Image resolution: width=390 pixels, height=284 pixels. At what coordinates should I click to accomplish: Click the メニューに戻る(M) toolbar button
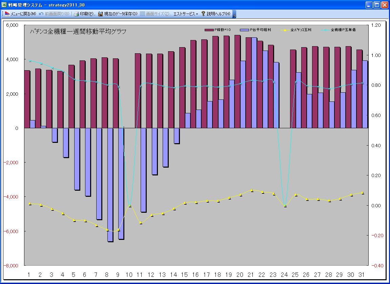pos(21,14)
